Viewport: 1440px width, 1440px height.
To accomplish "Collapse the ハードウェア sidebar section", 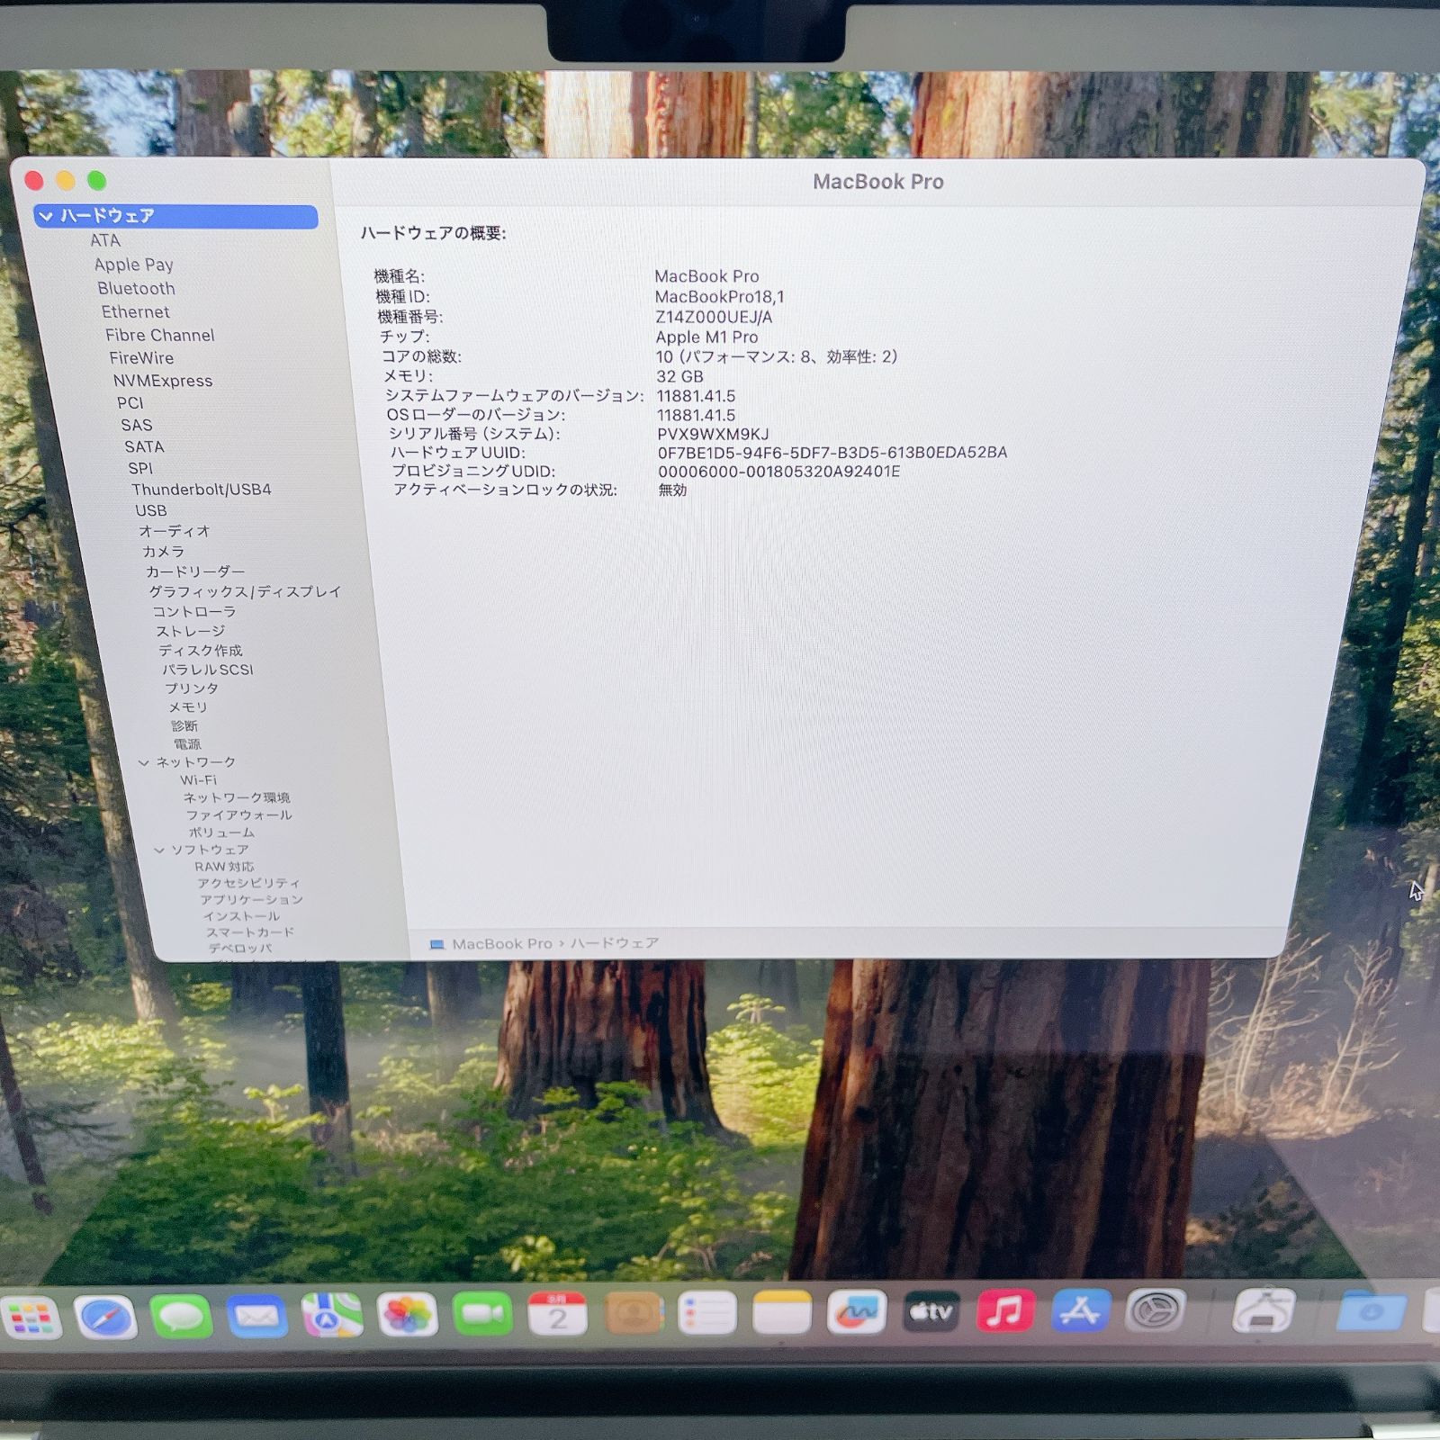I will 46,216.
